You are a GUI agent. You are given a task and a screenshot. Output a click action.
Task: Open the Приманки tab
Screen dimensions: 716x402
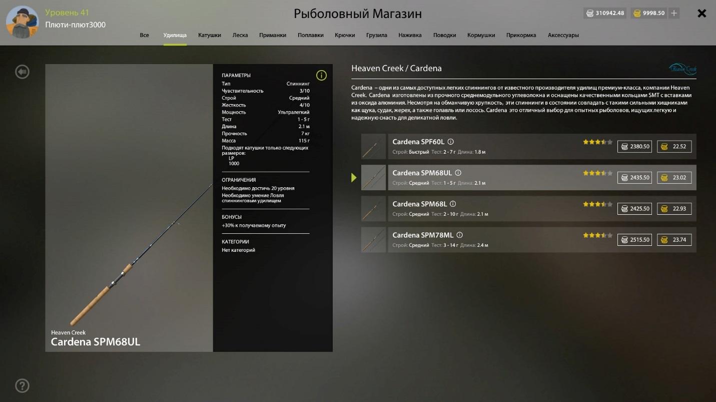click(x=273, y=35)
